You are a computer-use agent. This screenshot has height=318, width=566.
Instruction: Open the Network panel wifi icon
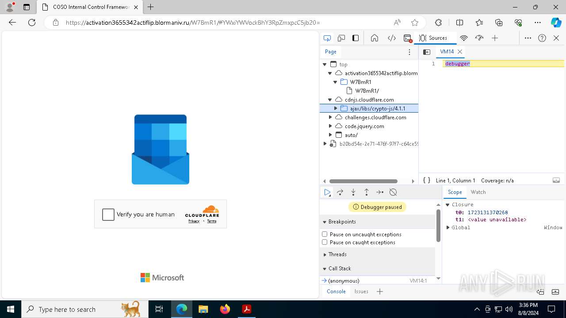click(464, 38)
